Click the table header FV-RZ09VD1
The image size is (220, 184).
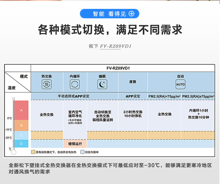pos(118,68)
